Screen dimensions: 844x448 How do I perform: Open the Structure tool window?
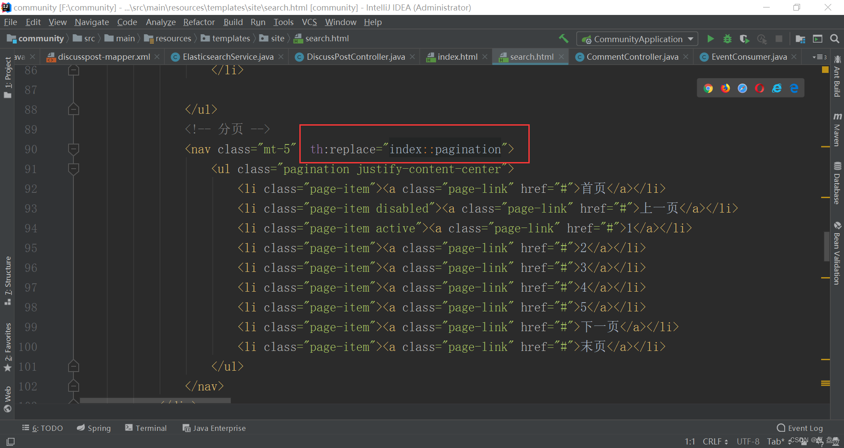click(7, 281)
